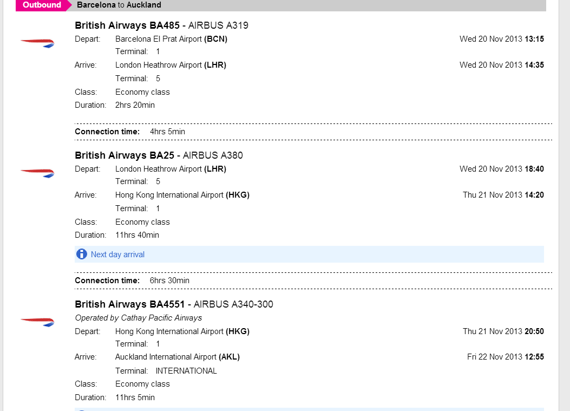Click the Fri 22 Nov 12:55 arrival time

pyautogui.click(x=505, y=357)
